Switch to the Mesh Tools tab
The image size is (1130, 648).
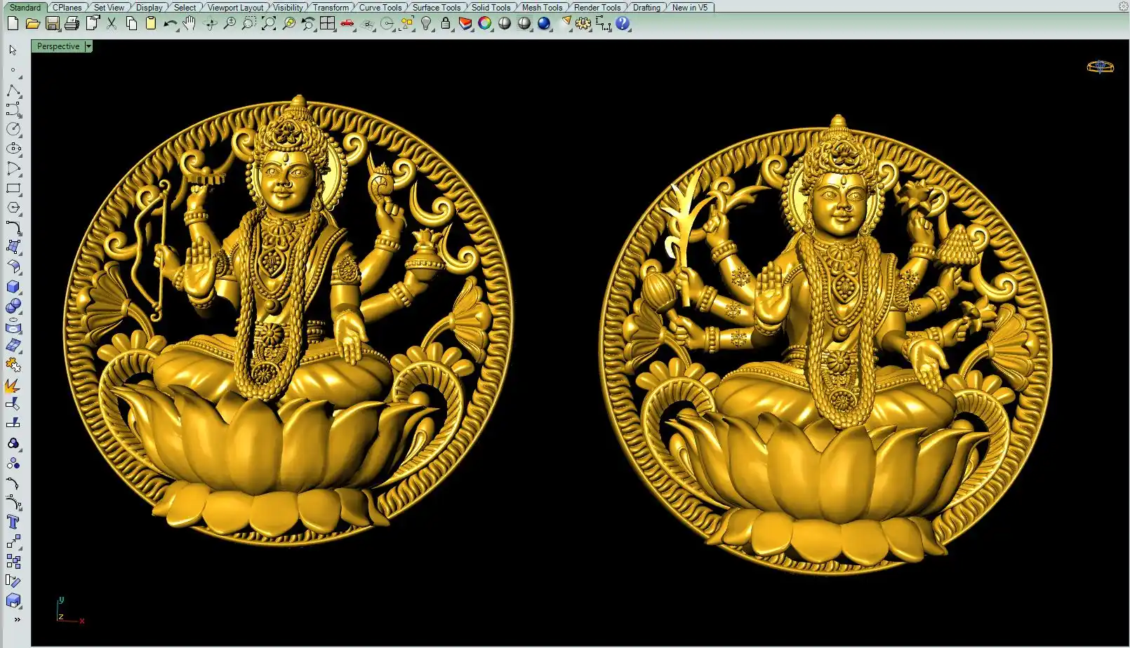point(542,7)
